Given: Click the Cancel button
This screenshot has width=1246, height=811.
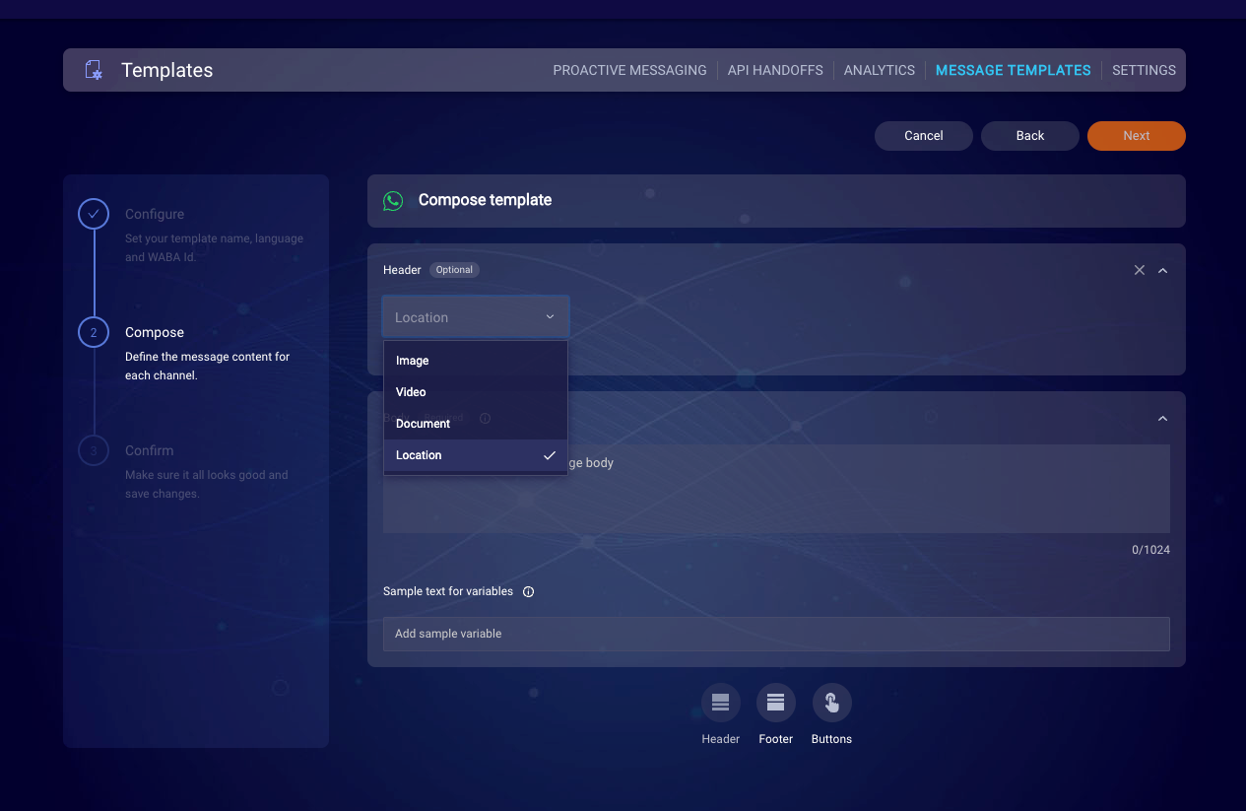Looking at the screenshot, I should click(924, 136).
